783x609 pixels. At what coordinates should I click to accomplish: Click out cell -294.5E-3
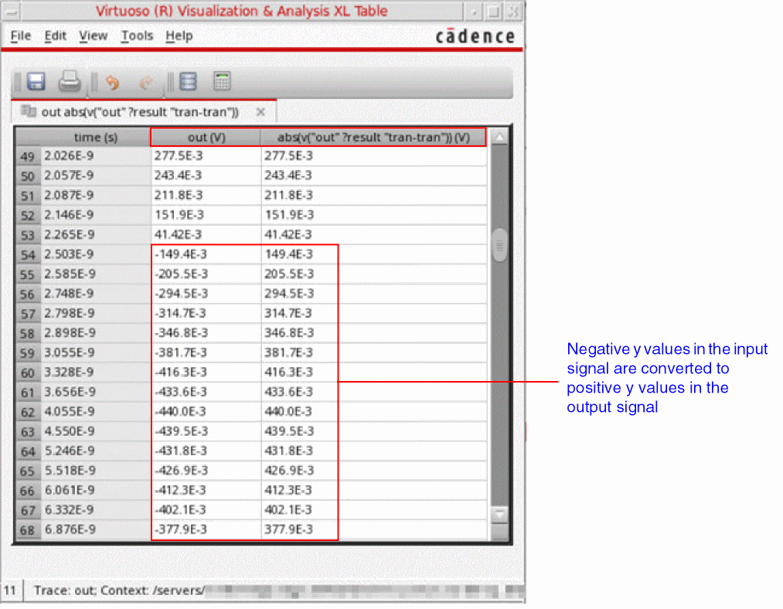[x=206, y=294]
